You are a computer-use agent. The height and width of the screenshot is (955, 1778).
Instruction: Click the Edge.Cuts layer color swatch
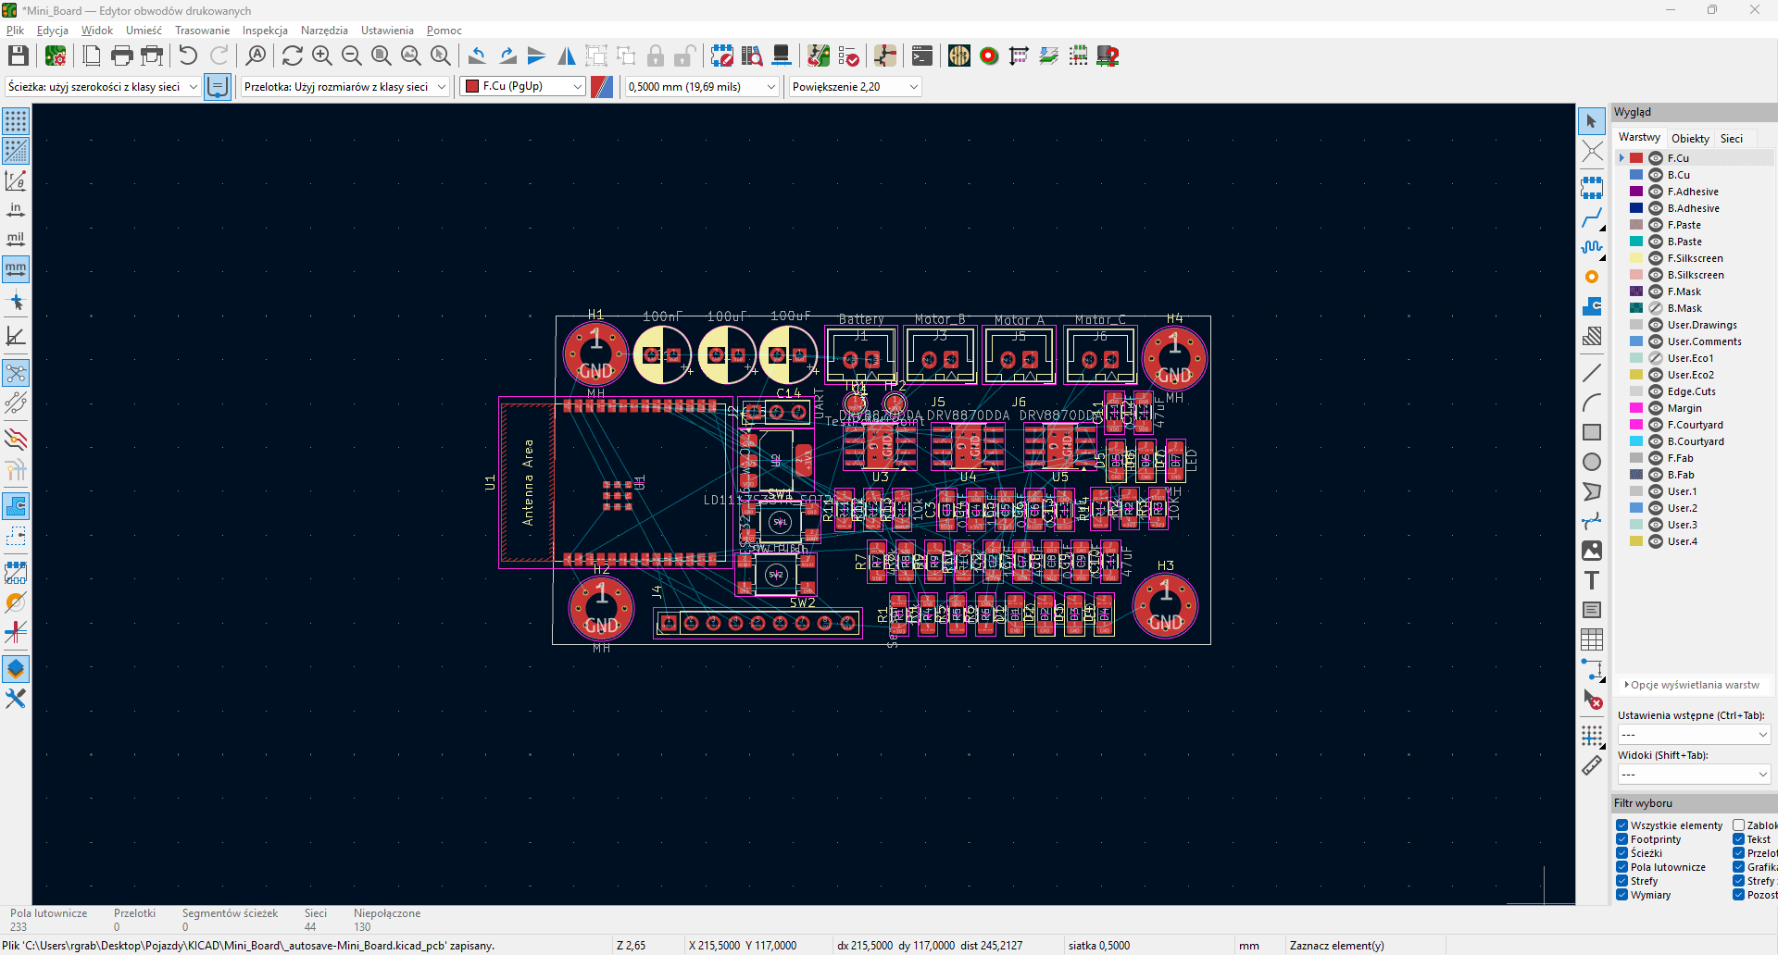pos(1636,391)
